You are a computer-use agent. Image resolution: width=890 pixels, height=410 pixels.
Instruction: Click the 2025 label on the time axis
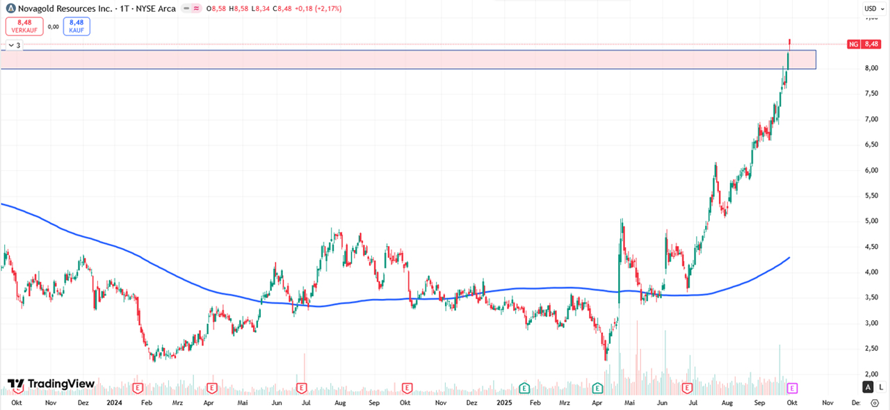point(503,402)
